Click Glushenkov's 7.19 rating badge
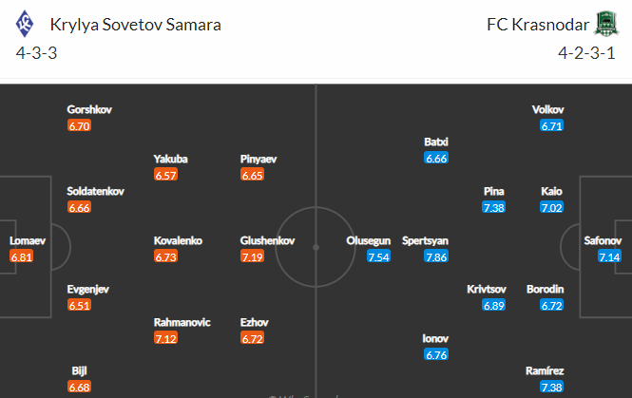 coord(252,256)
